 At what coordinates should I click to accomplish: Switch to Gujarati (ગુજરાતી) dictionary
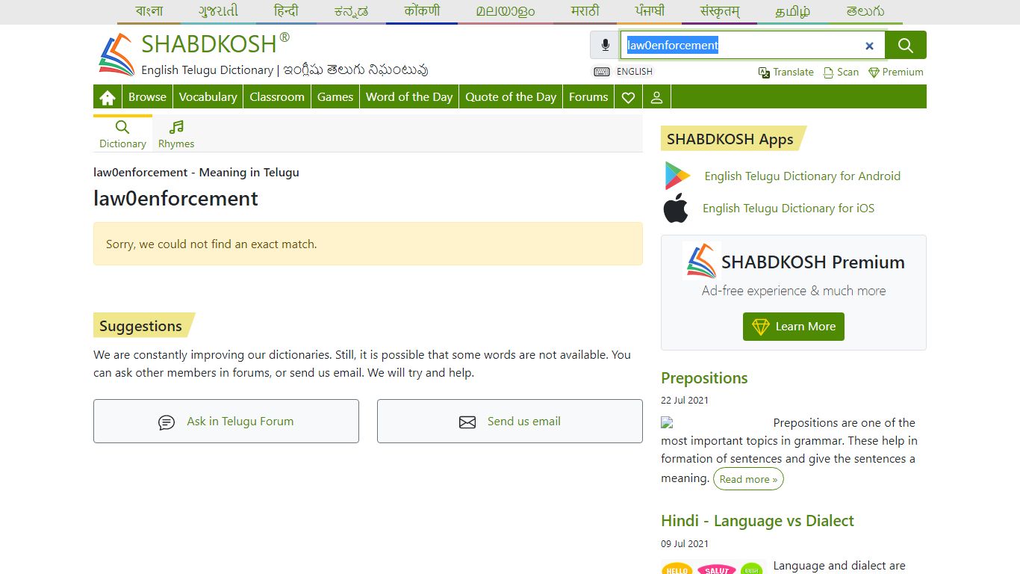coord(219,11)
